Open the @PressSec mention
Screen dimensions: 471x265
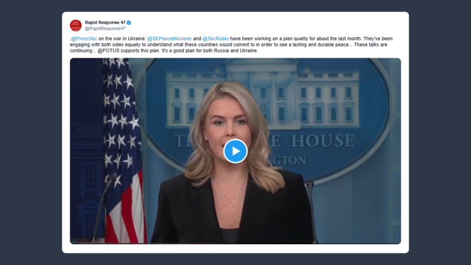tap(84, 39)
